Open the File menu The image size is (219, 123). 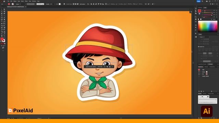pyautogui.click(x=8, y=1)
